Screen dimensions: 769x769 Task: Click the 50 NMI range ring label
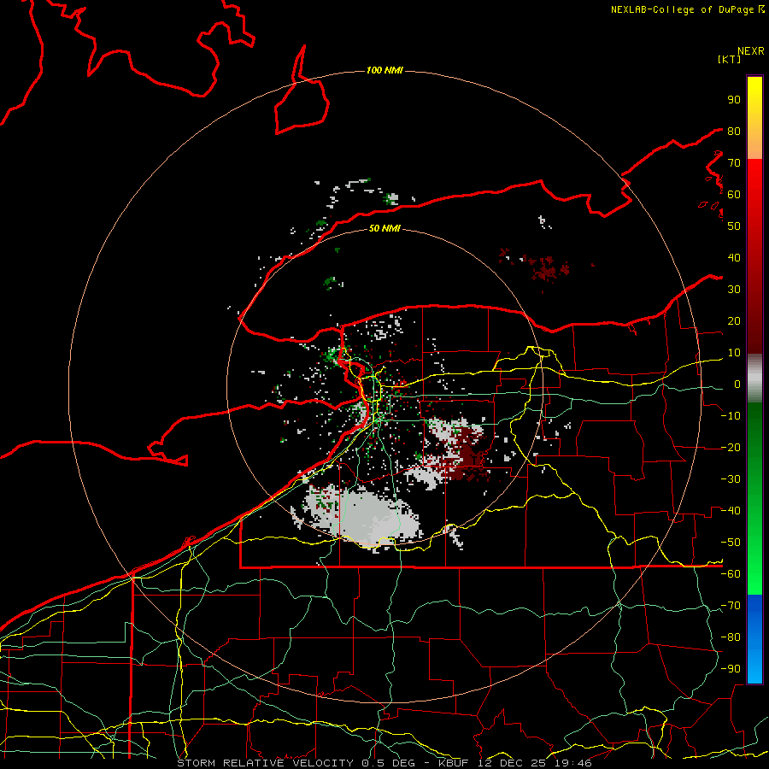pyautogui.click(x=385, y=228)
